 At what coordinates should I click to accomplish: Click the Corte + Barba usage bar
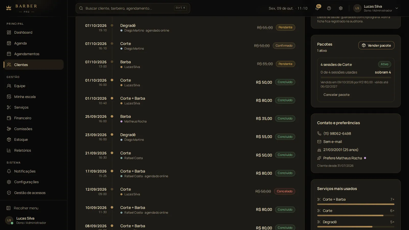pos(356,204)
